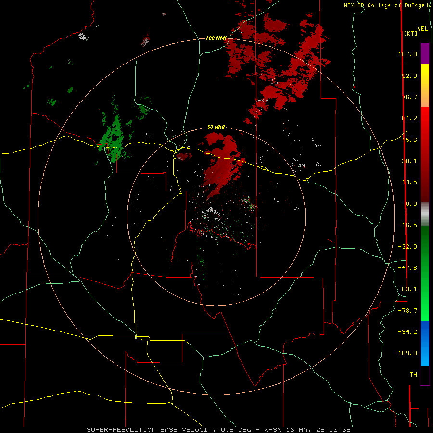Click the "[KT]" units label
The image size is (433, 433).
tap(411, 33)
